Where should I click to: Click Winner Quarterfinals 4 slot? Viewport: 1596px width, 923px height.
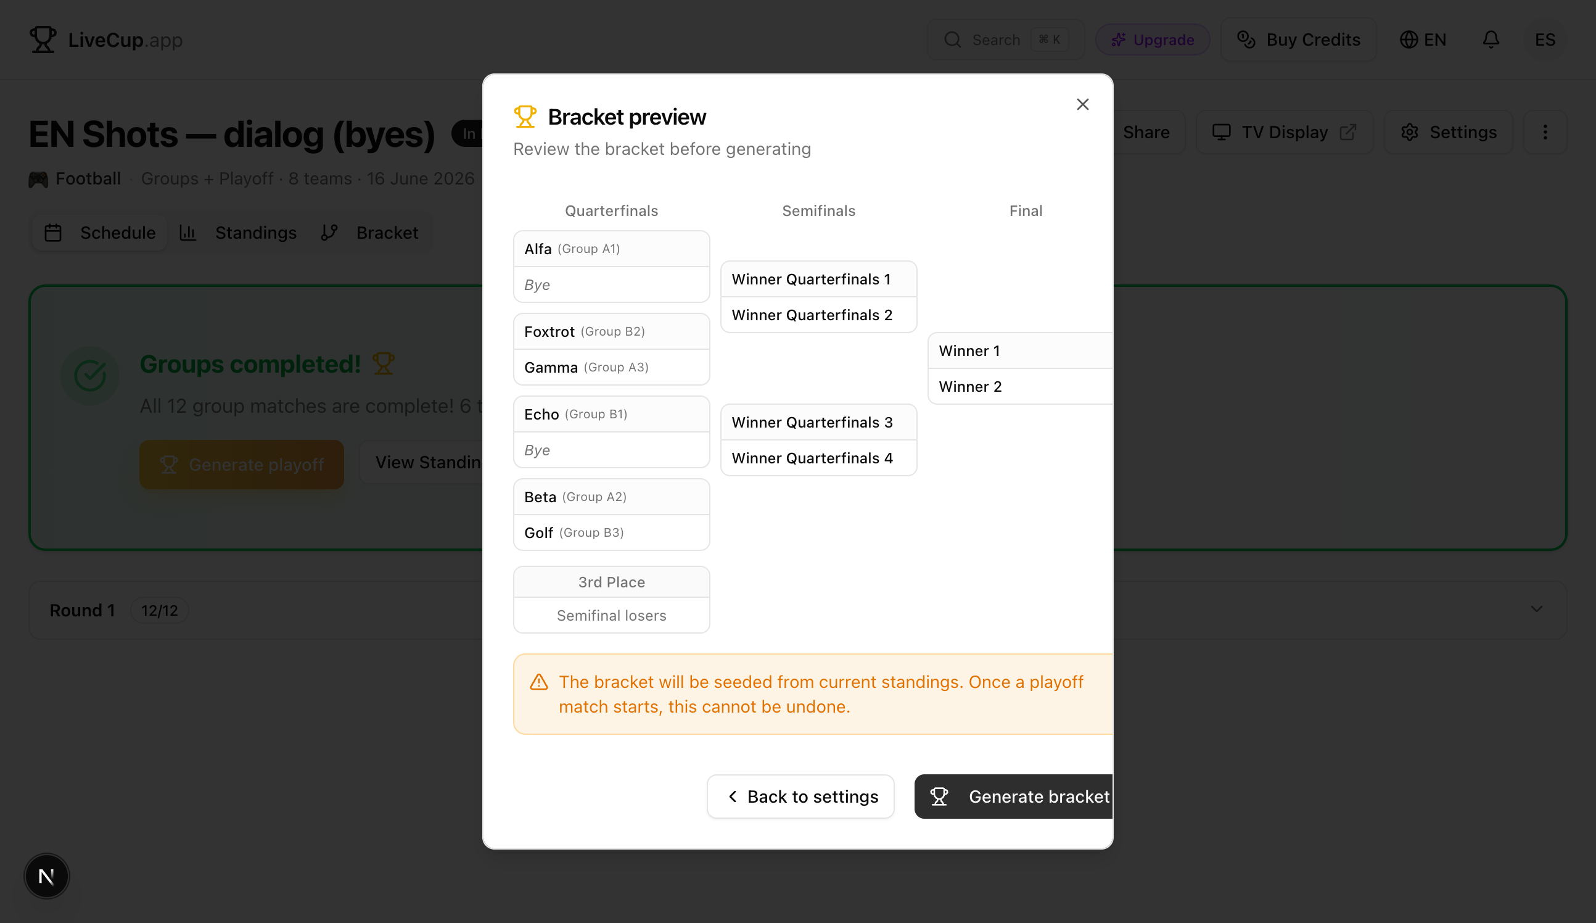tap(818, 458)
